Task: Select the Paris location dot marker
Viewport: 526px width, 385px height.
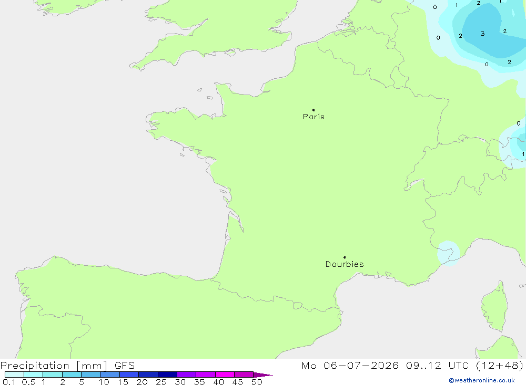Action: click(313, 110)
